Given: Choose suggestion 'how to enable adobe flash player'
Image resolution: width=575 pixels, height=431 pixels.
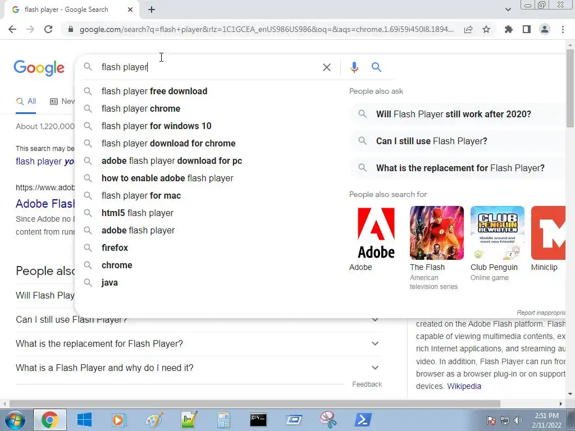Looking at the screenshot, I should point(211,178).
